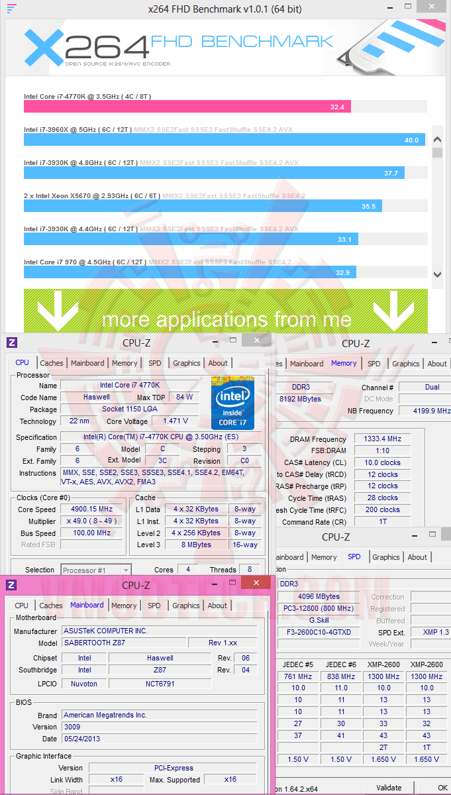Open the Processor #1 selection dropdown

point(96,570)
